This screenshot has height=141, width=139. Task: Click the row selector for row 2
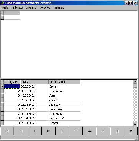(x=2, y=91)
